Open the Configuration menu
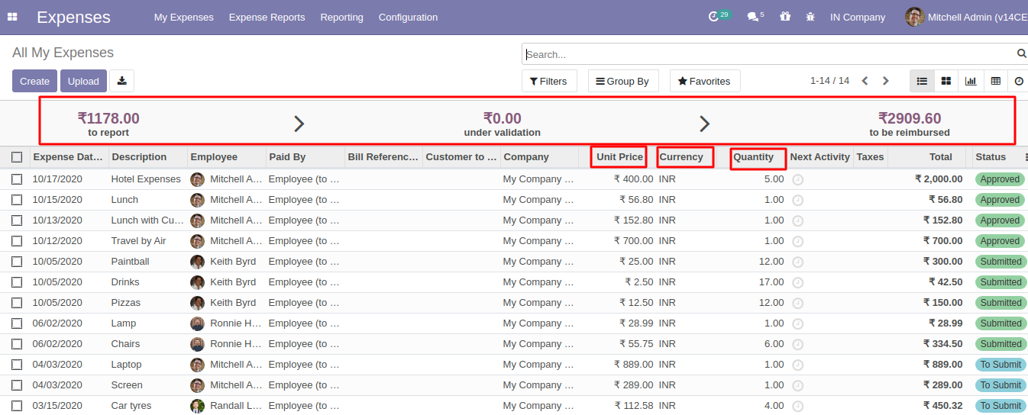The image size is (1028, 415). pyautogui.click(x=408, y=17)
